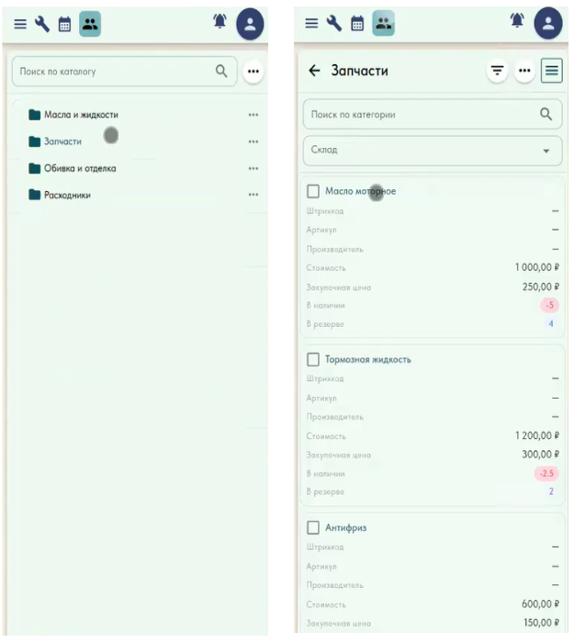Open the hamburger menu in left panel
This screenshot has height=643, width=574.
click(20, 24)
